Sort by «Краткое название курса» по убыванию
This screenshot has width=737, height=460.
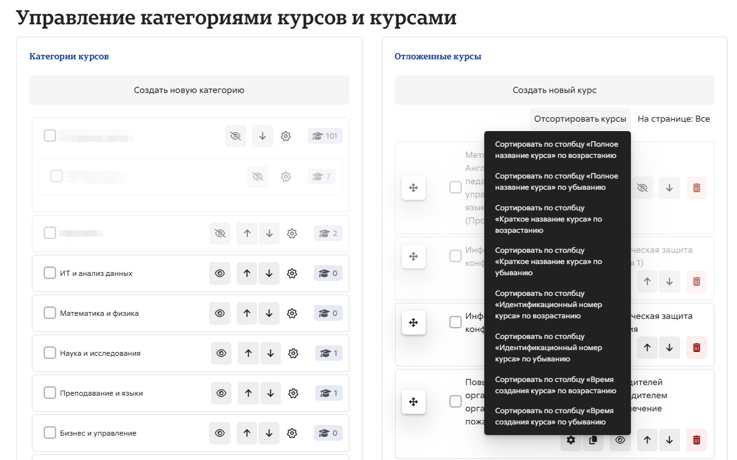coord(557,262)
